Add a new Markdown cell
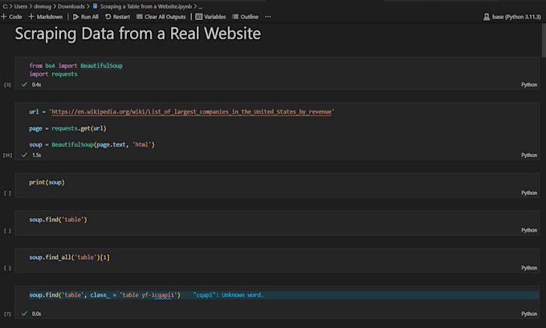Image resolution: width=546 pixels, height=328 pixels. coord(45,16)
